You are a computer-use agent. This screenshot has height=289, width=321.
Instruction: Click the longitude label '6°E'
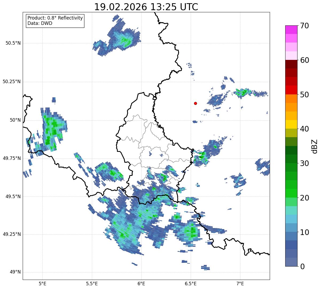(x=141, y=284)
